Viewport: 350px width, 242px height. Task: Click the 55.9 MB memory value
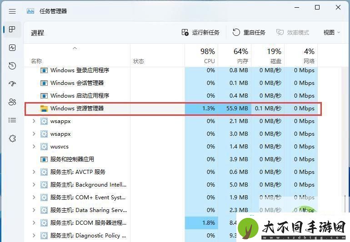tap(237, 109)
